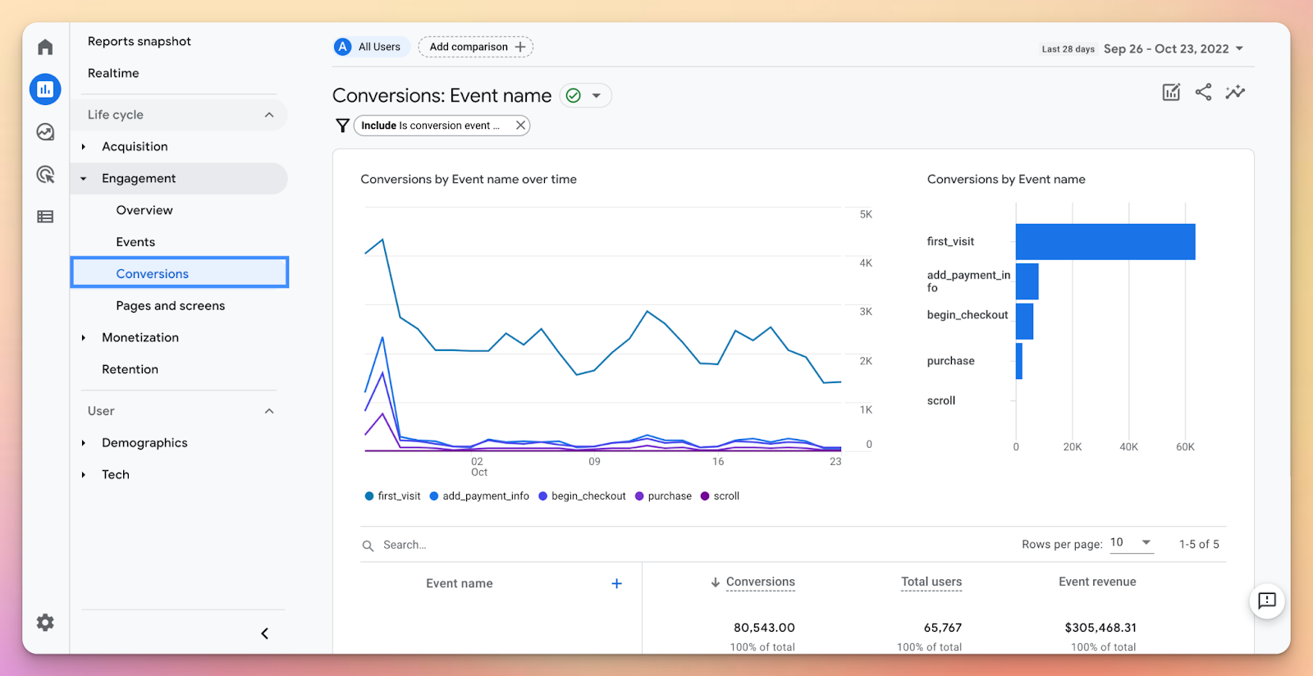Viewport: 1313px width, 676px height.
Task: Remove the conversion event filter chip
Action: [520, 126]
